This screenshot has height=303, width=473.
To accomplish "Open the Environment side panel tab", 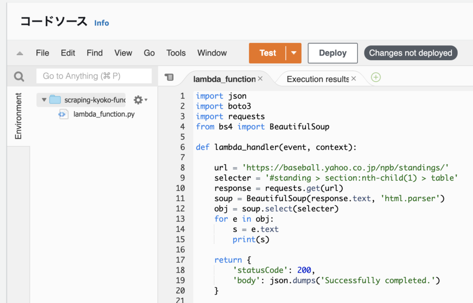I will tap(18, 116).
